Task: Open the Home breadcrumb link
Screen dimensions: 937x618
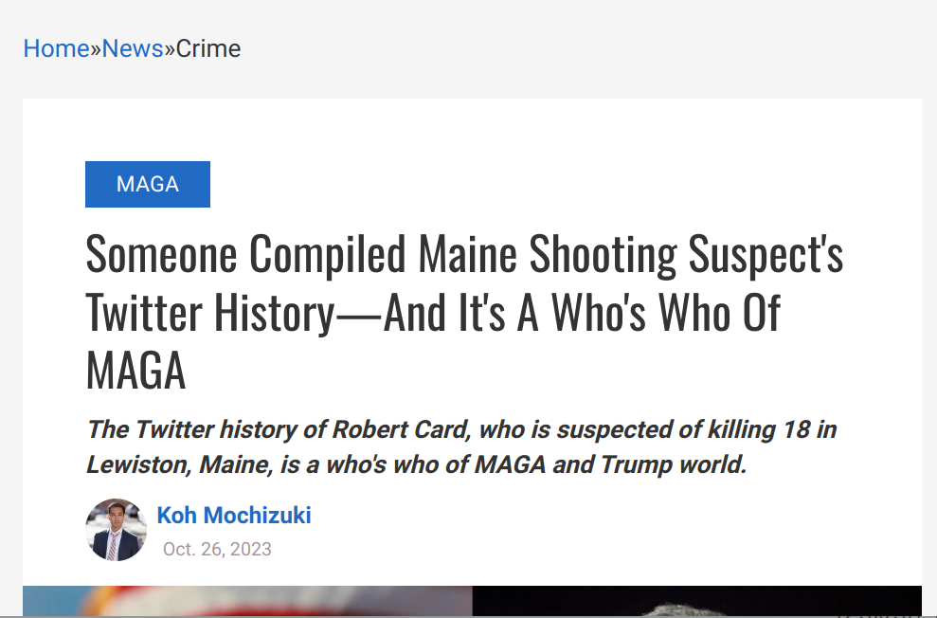Action: [56, 48]
